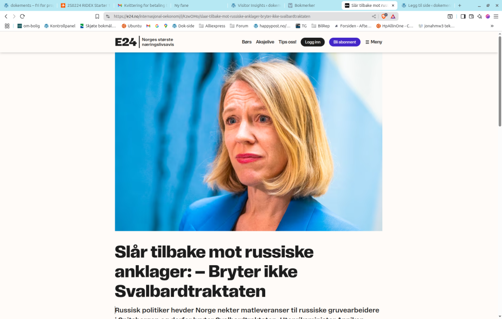Bookmark this page with bookmark icon

tap(98, 16)
